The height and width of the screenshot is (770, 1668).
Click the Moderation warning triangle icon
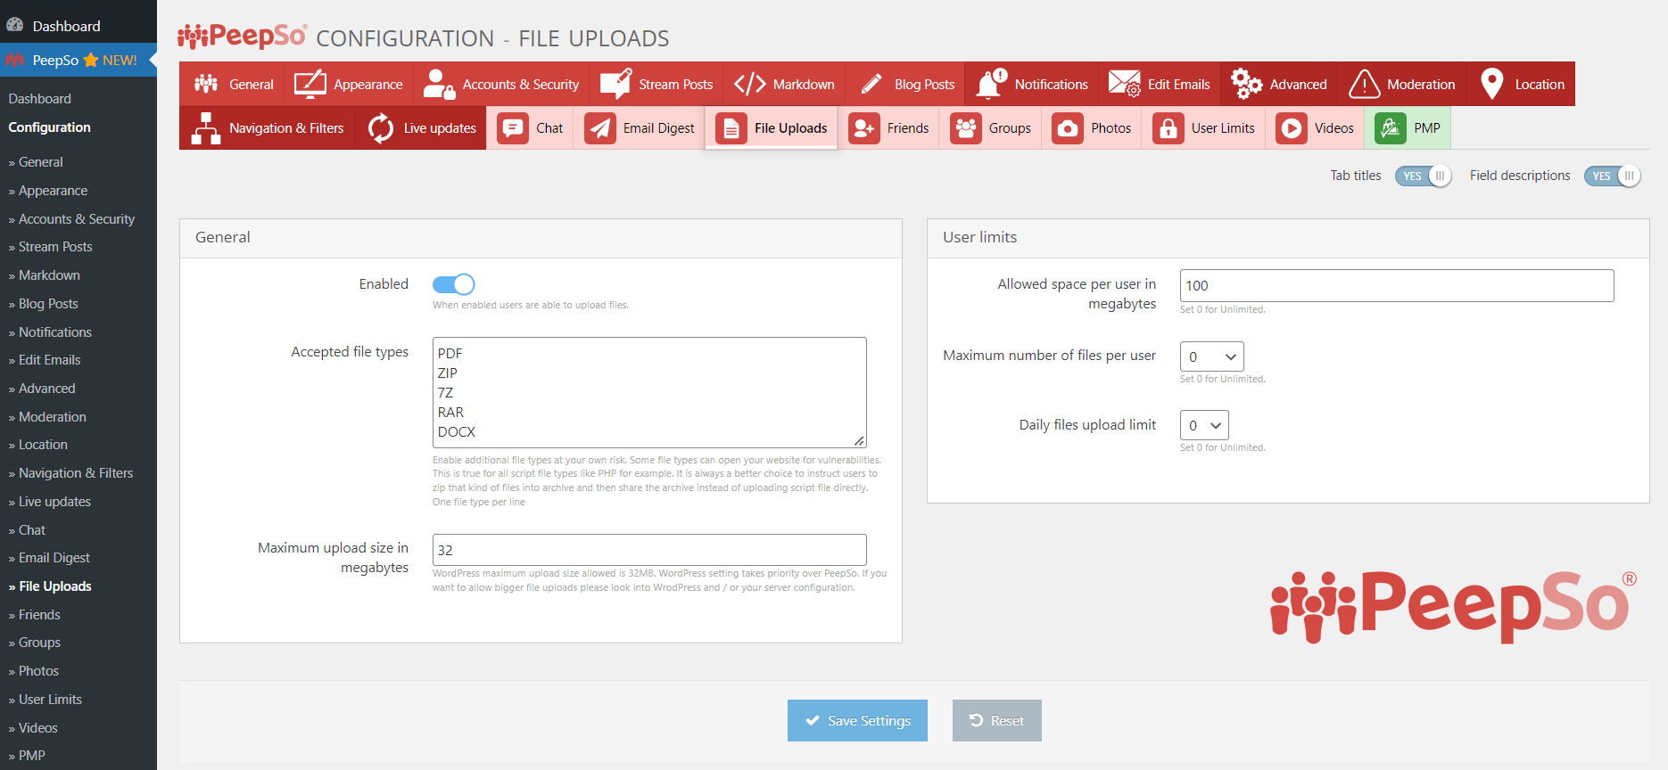(1364, 84)
